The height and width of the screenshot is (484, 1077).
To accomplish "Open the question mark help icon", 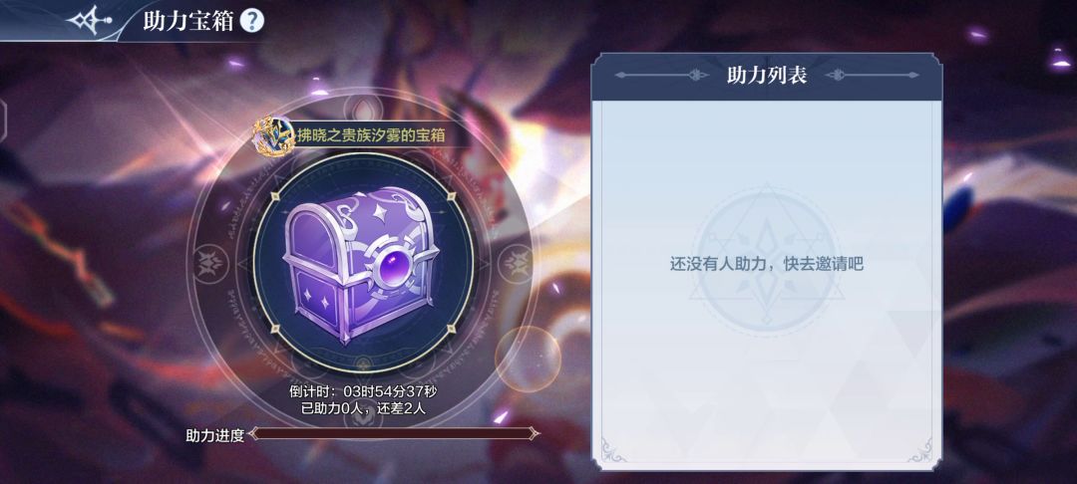I will pyautogui.click(x=252, y=21).
